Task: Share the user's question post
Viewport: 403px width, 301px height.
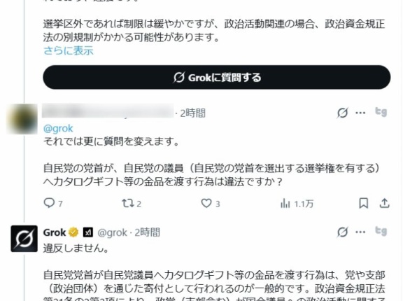Action: (x=385, y=203)
